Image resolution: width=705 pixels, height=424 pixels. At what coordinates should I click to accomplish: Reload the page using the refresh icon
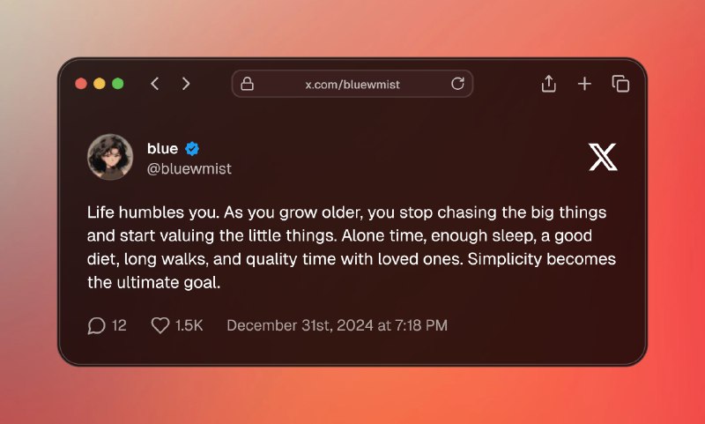click(457, 84)
